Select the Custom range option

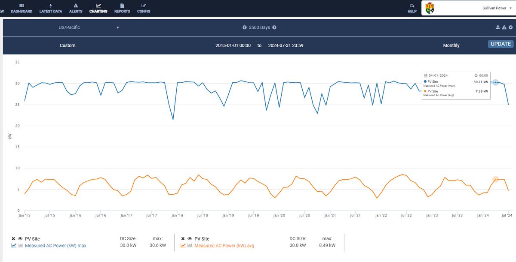(68, 45)
